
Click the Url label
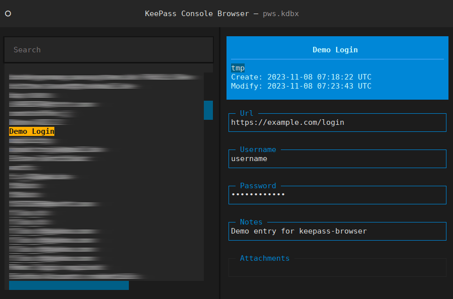pos(247,113)
